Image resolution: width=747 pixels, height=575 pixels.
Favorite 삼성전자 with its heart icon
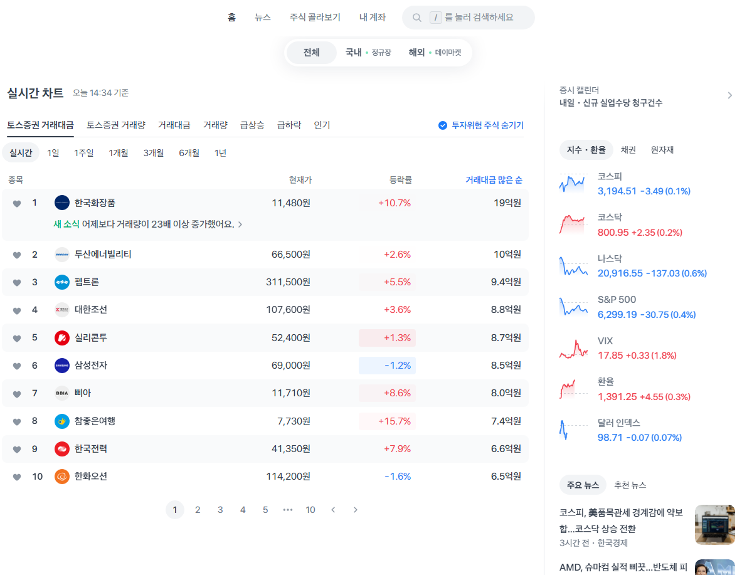point(17,366)
